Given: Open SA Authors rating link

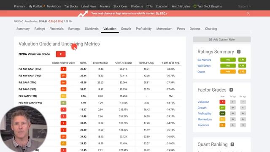Looking at the screenshot, I should point(204,60).
